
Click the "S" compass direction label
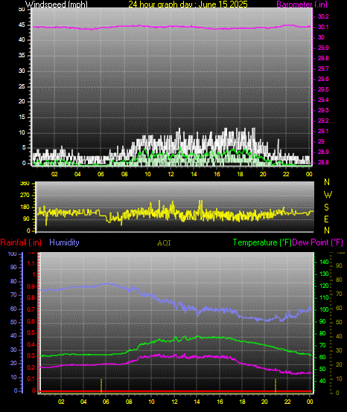click(326, 207)
